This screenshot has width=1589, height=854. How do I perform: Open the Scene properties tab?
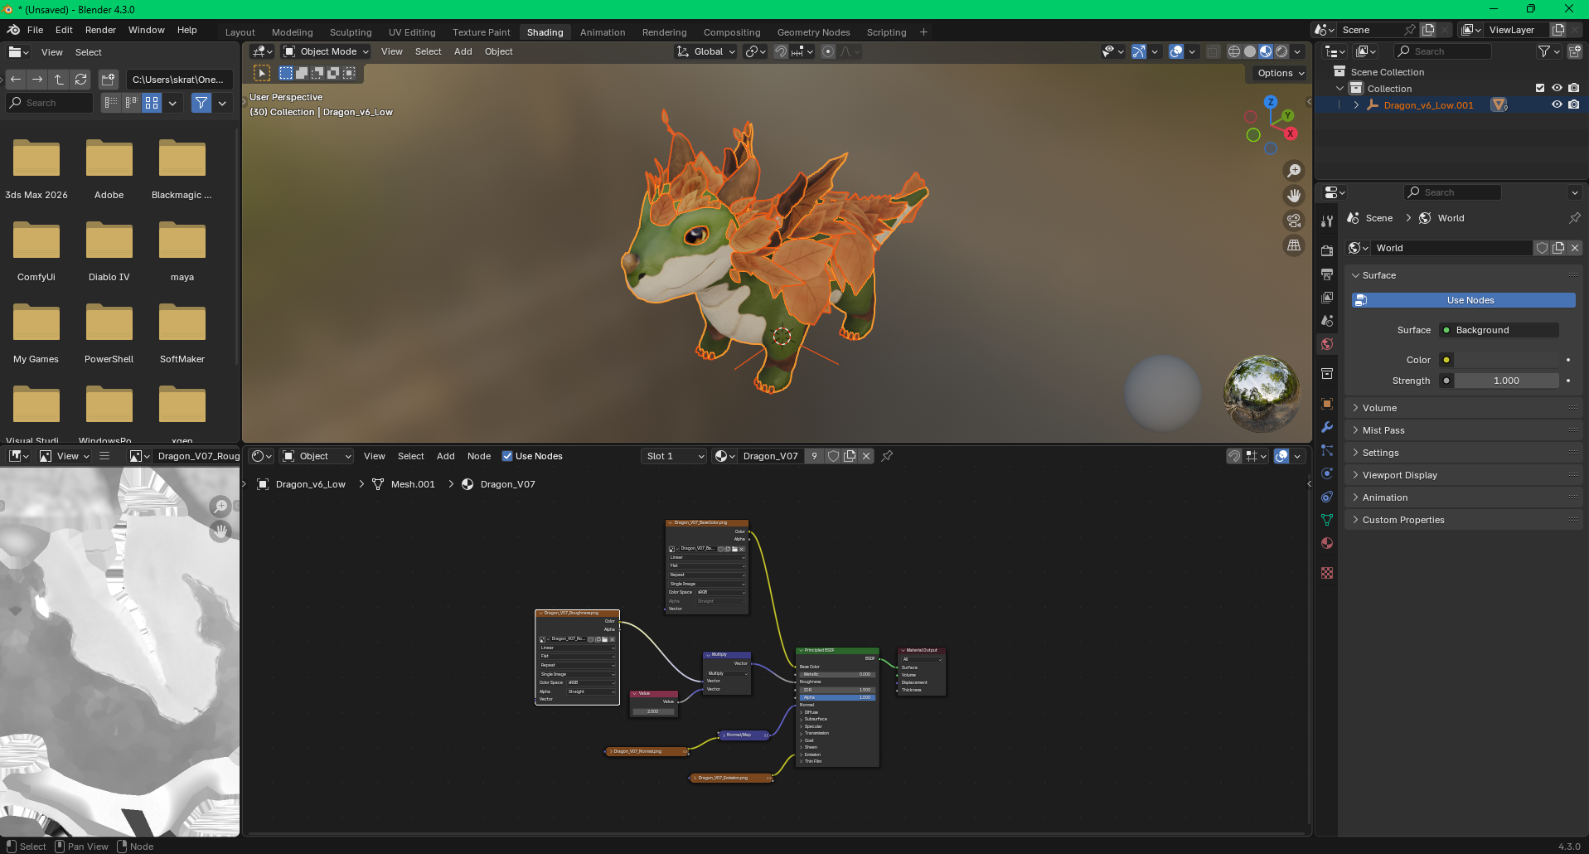(x=1327, y=320)
